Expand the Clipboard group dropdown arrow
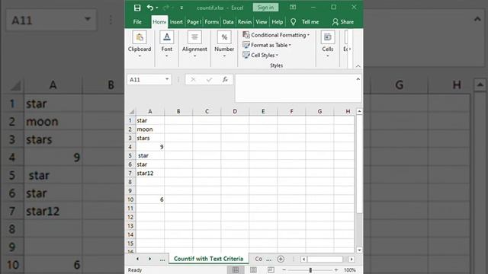The width and height of the screenshot is (488, 274). click(140, 56)
